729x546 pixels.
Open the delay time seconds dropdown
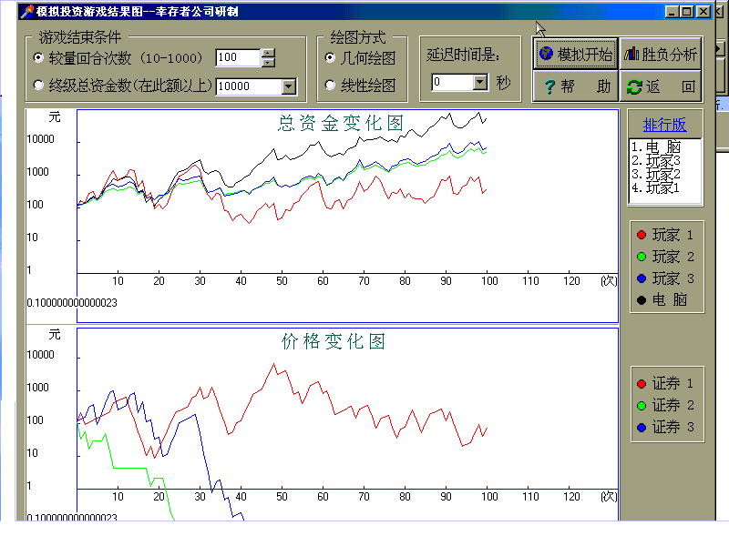point(480,82)
